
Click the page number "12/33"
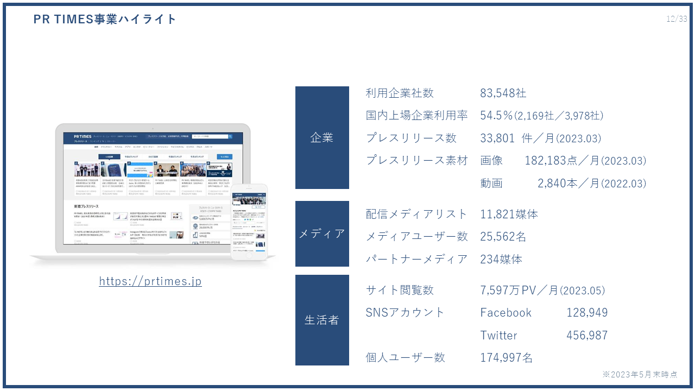pos(677,19)
